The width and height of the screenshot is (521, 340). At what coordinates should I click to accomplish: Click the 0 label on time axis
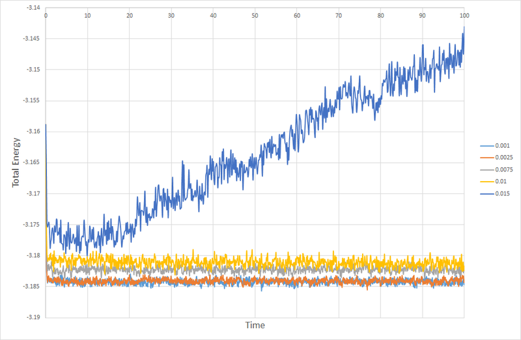pos(46,16)
